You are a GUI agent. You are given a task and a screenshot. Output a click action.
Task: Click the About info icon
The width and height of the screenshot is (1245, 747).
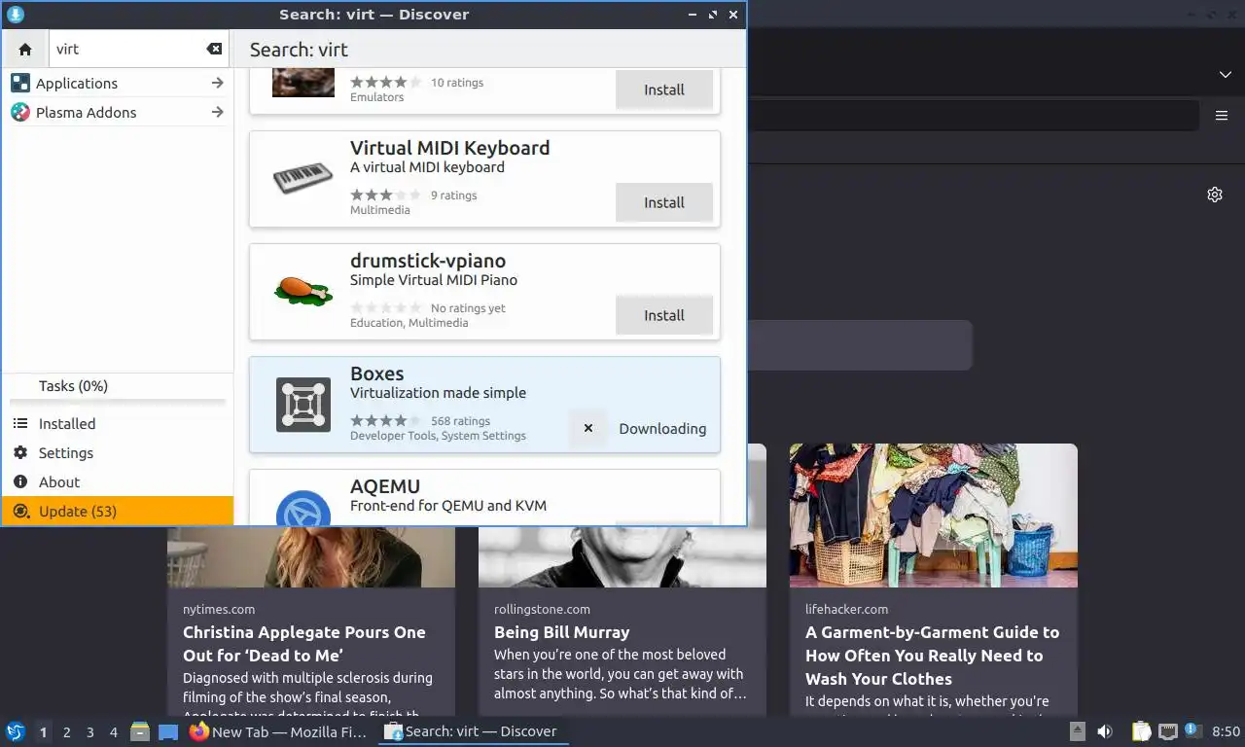20,482
